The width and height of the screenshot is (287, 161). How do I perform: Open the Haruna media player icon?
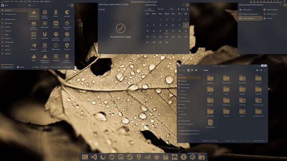56,24
